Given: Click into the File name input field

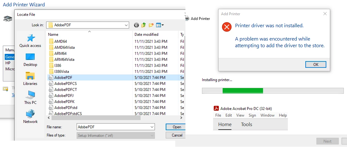Looking at the screenshot, I should coord(113,127).
